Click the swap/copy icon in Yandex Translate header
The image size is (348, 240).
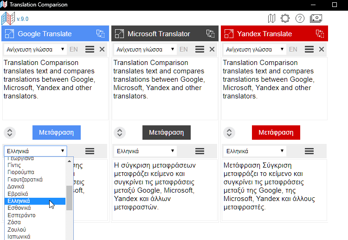point(320,34)
